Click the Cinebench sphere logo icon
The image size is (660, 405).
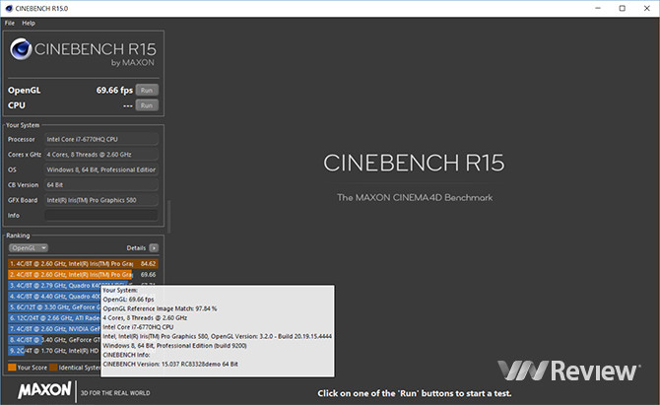point(24,51)
